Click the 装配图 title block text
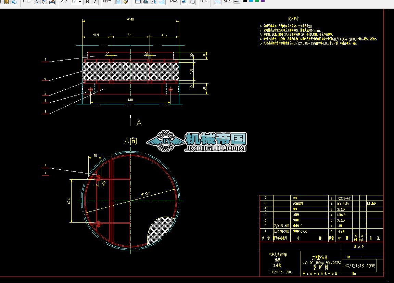Screen dimensions: 394x283 coord(320,268)
